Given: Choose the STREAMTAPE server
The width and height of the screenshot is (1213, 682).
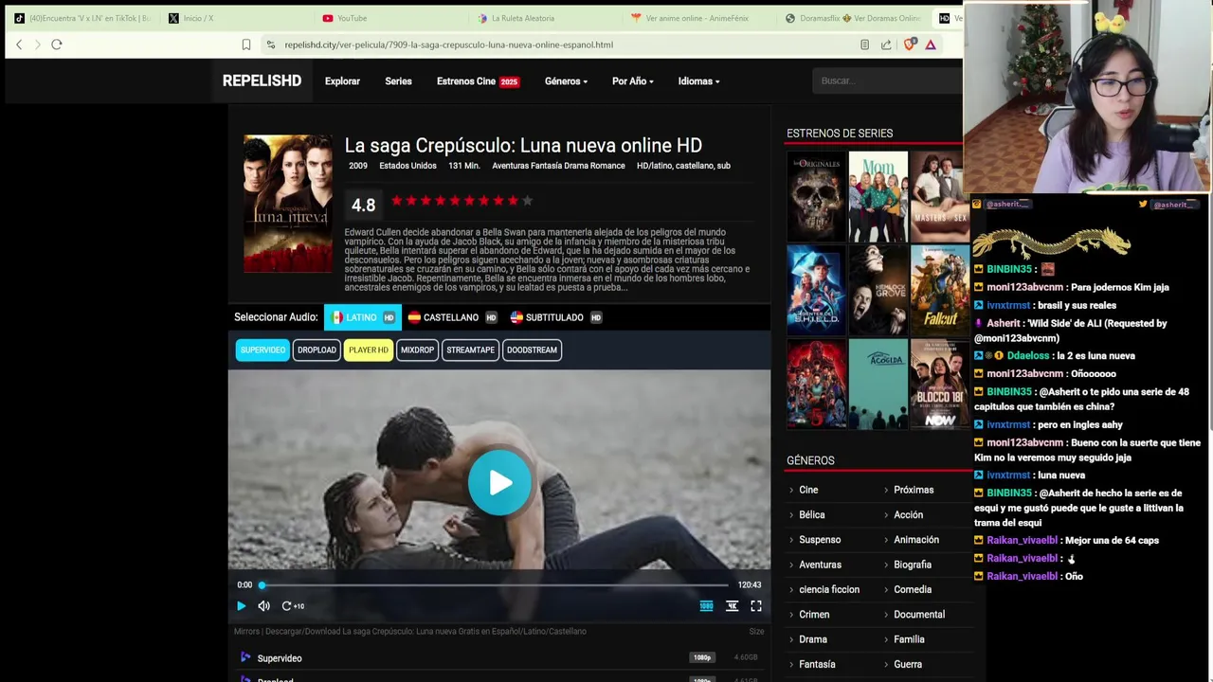Looking at the screenshot, I should [470, 350].
